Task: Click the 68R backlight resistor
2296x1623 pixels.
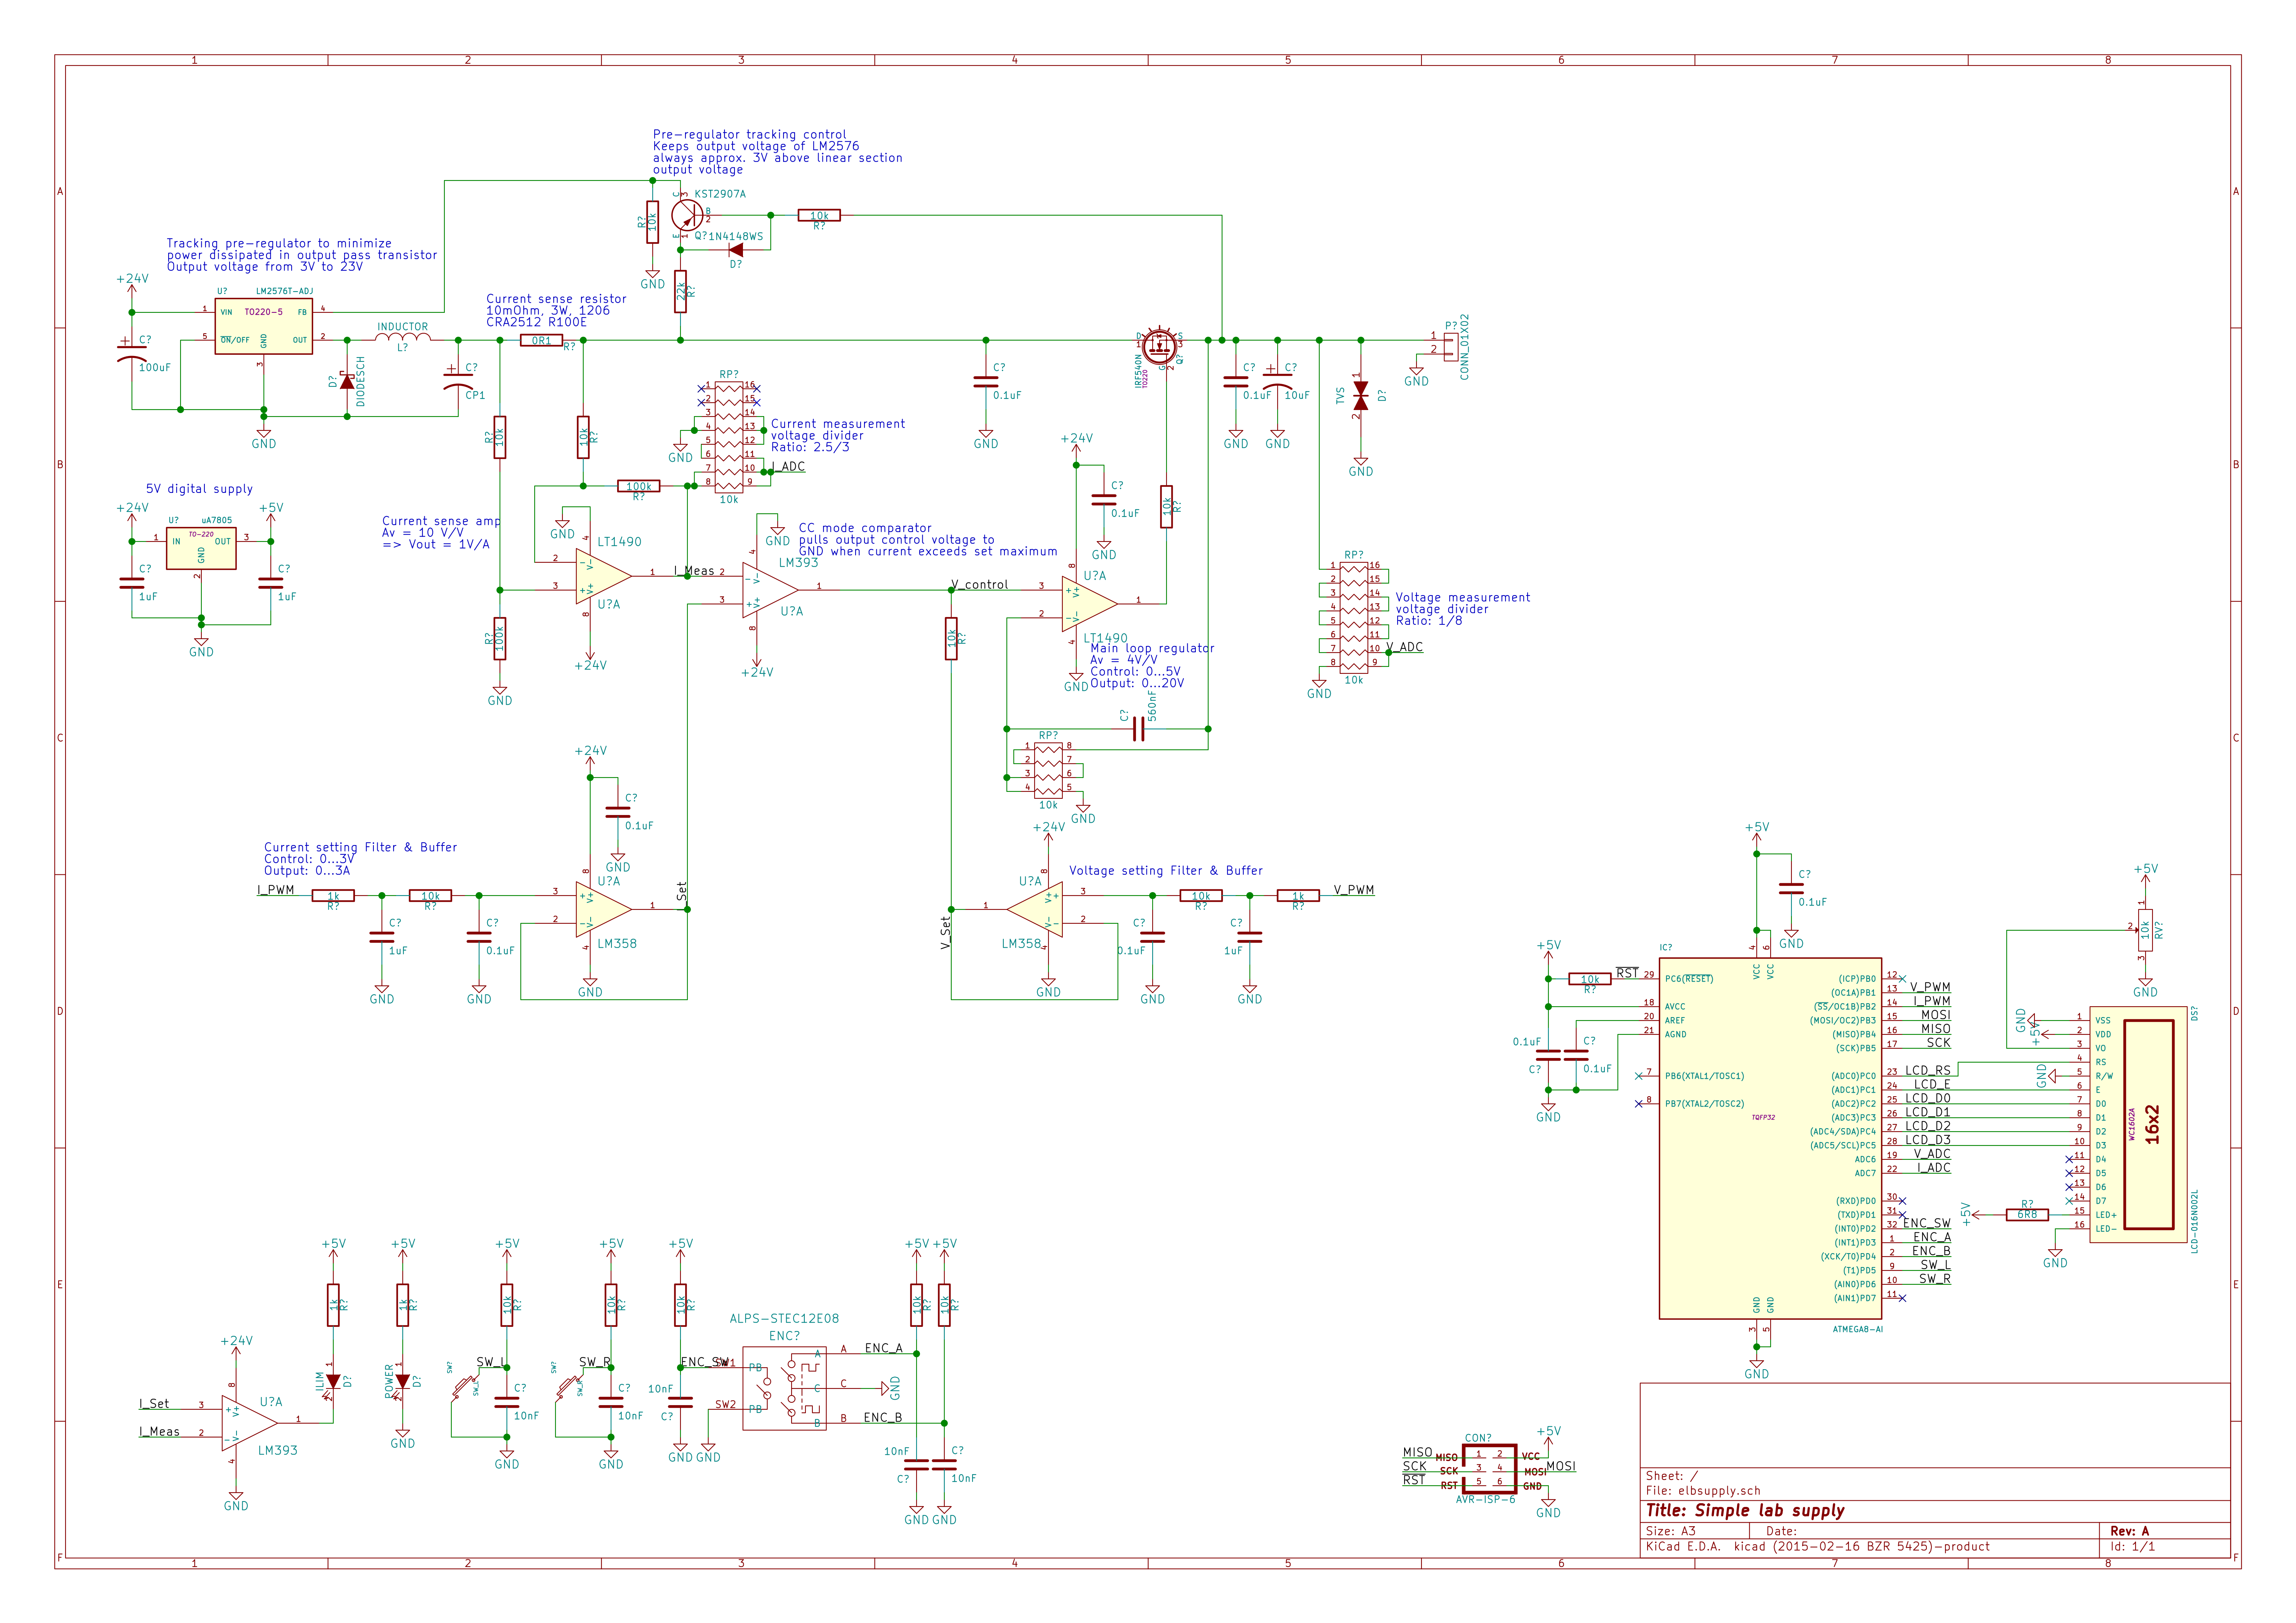Action: (x=2027, y=1215)
